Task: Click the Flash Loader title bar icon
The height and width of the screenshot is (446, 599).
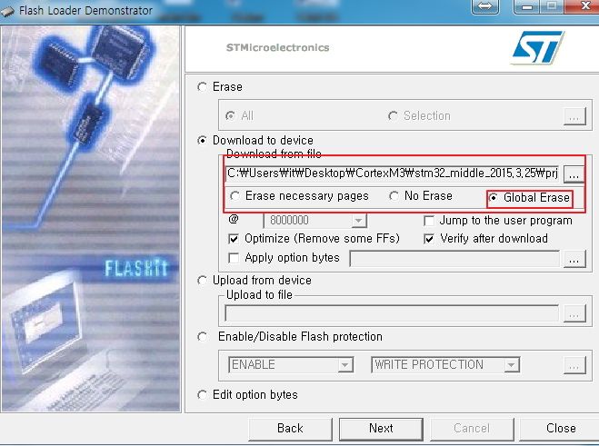Action: pos(7,11)
